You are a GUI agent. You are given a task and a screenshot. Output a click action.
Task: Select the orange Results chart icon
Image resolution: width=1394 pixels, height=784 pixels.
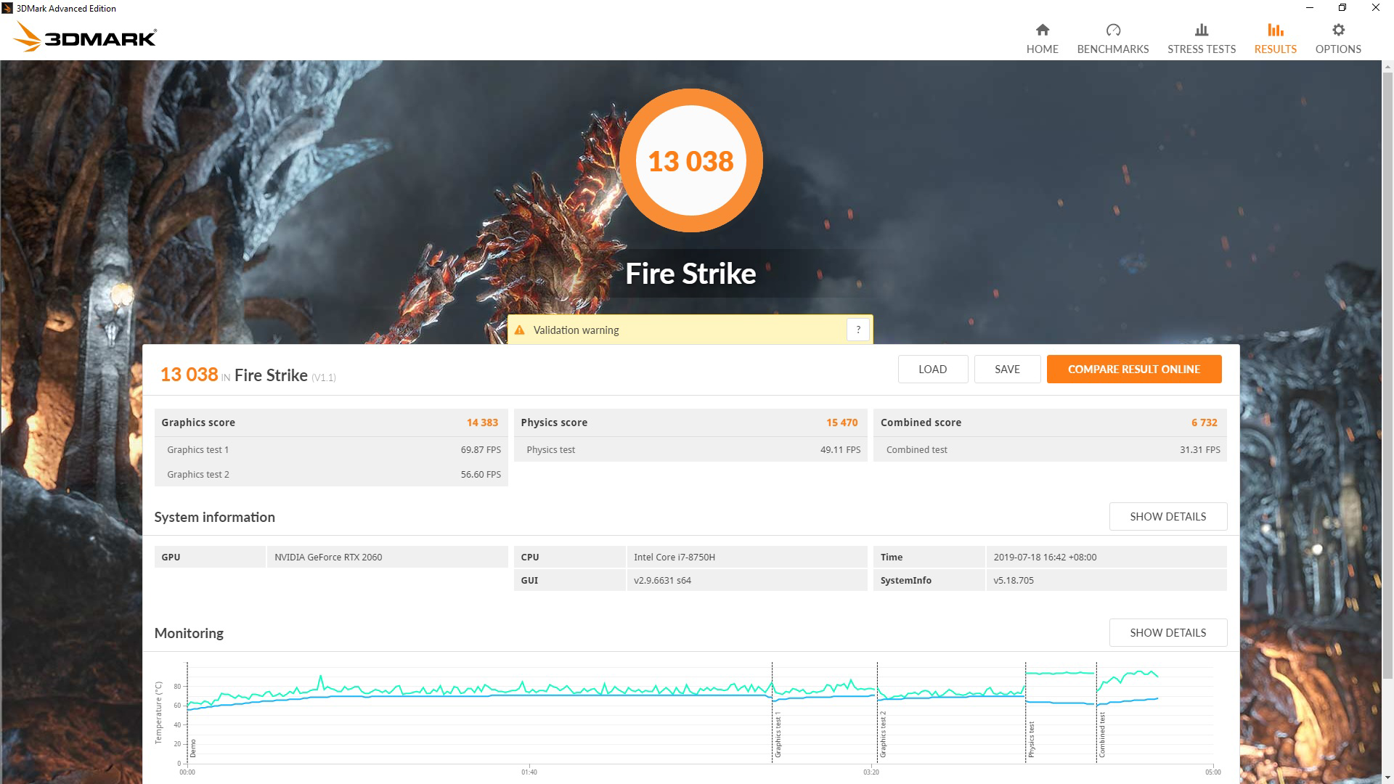1275,30
